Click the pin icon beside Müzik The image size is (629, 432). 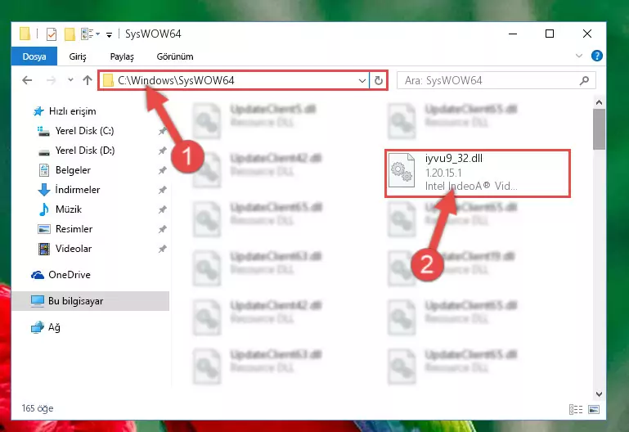point(162,209)
